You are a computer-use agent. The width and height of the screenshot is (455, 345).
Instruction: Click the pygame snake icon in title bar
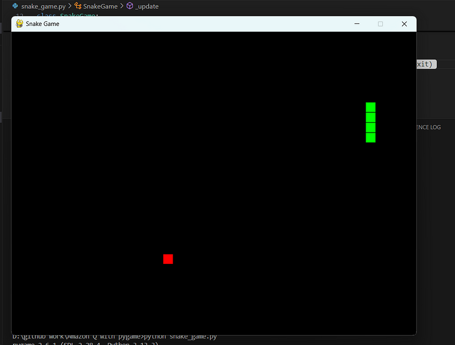click(x=19, y=24)
